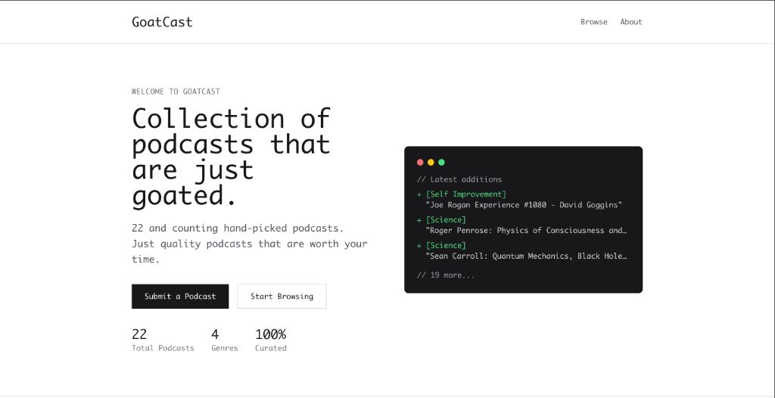
Task: Click the green dot in terminal window
Action: point(441,162)
